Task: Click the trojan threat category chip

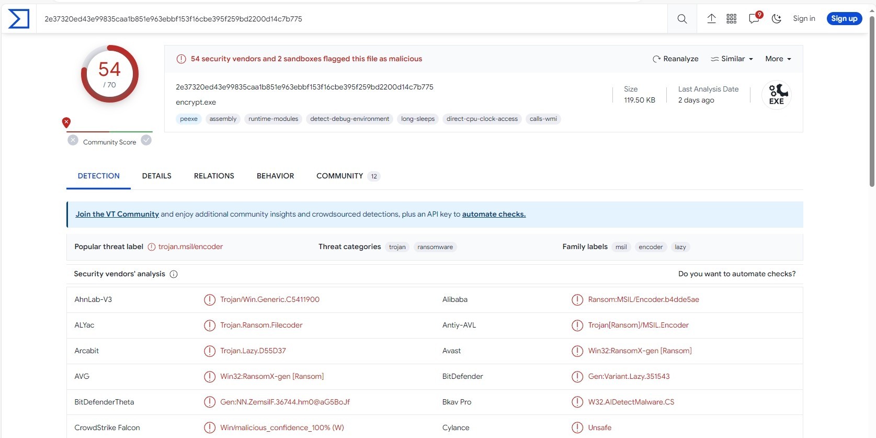Action: coord(397,247)
